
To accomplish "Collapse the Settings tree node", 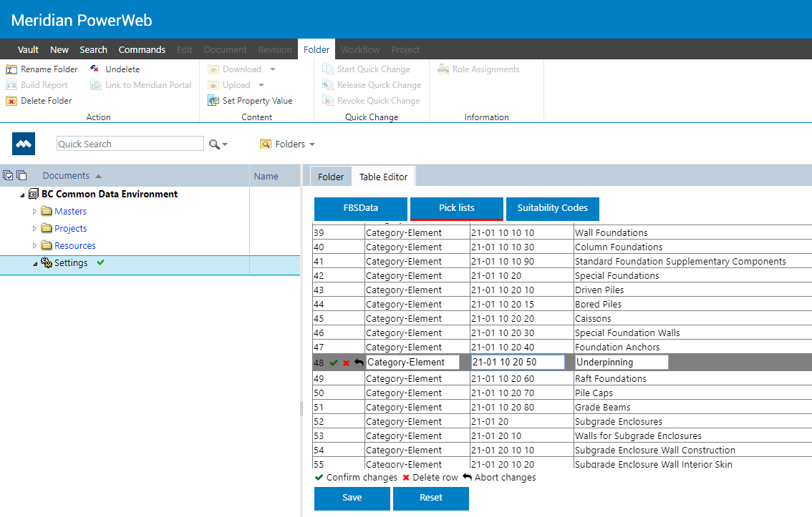I will point(35,264).
